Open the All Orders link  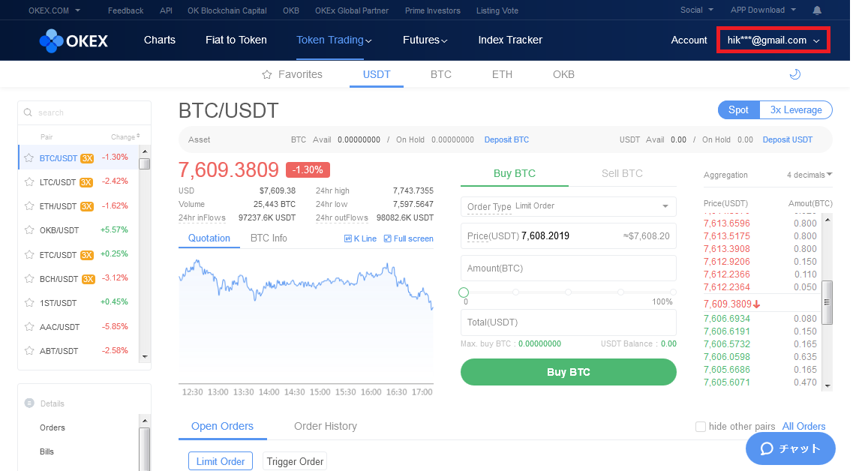[x=803, y=427]
